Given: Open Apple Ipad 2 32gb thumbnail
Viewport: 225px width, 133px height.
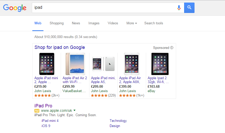Looking at the screenshot, I should coord(160,64).
